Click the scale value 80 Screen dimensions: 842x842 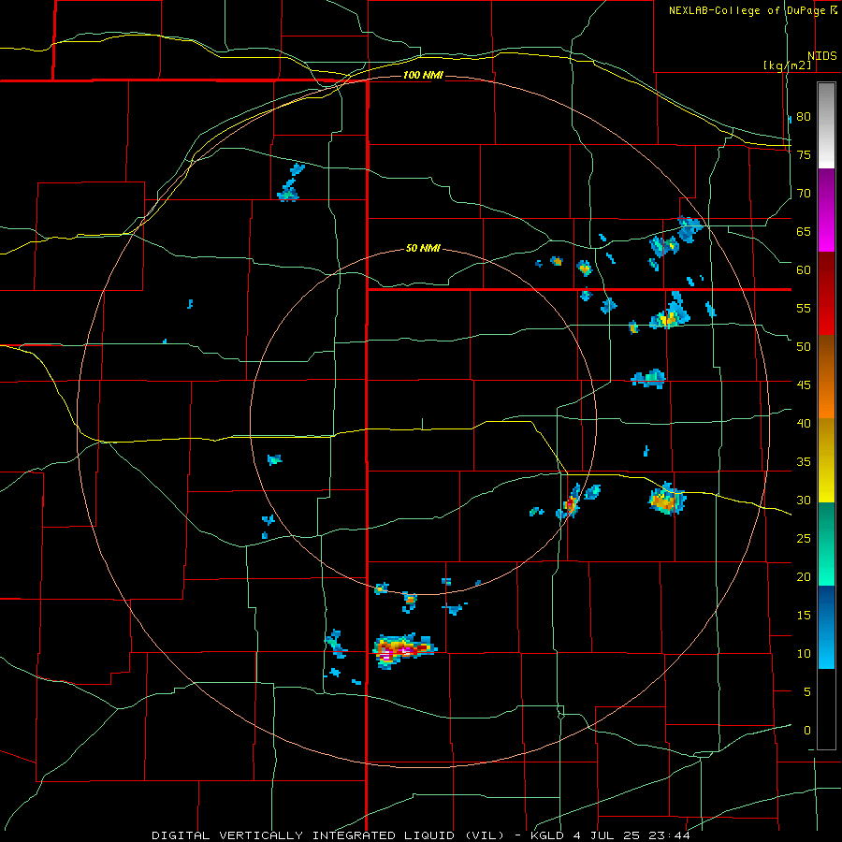coord(804,117)
